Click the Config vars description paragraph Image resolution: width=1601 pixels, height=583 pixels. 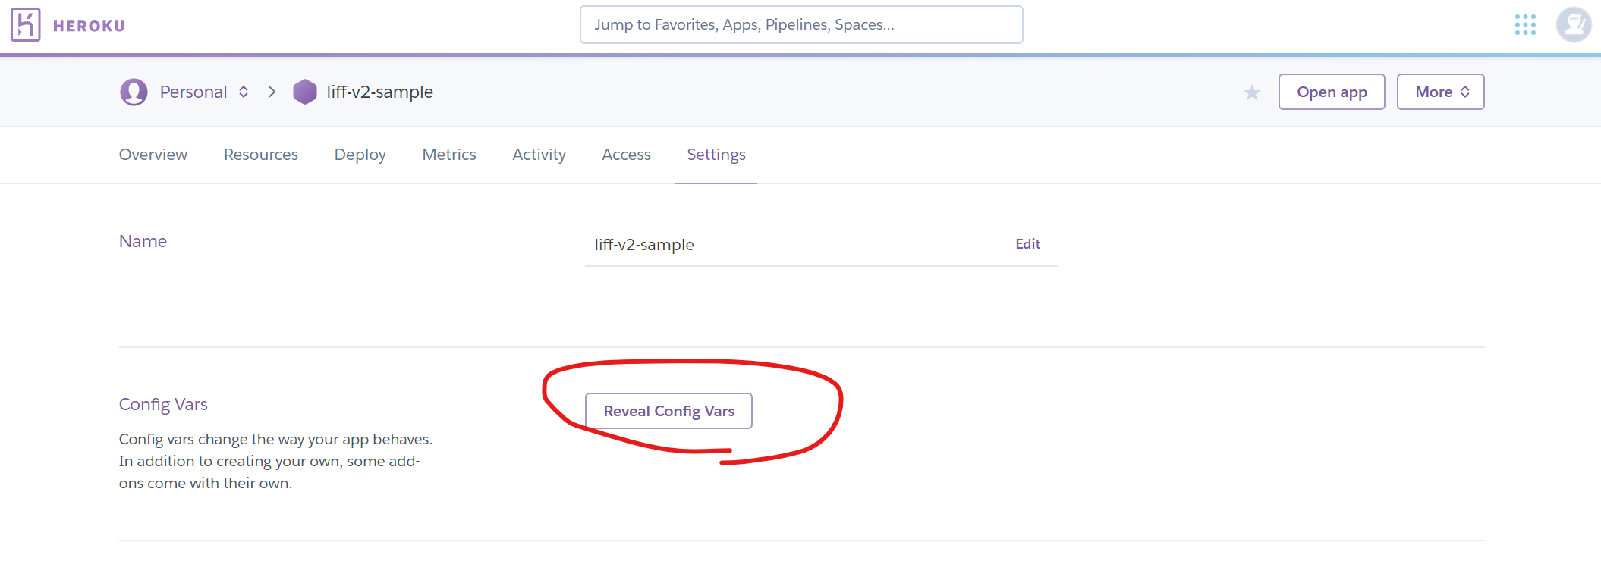point(275,461)
